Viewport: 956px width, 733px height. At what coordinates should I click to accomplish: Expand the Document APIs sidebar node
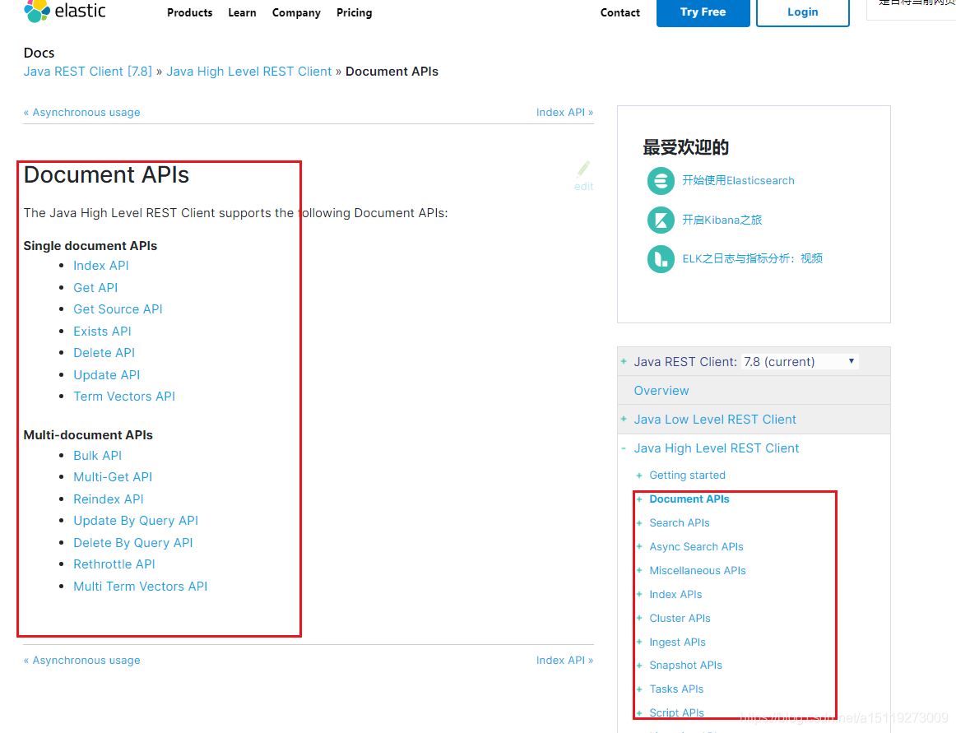click(x=639, y=499)
